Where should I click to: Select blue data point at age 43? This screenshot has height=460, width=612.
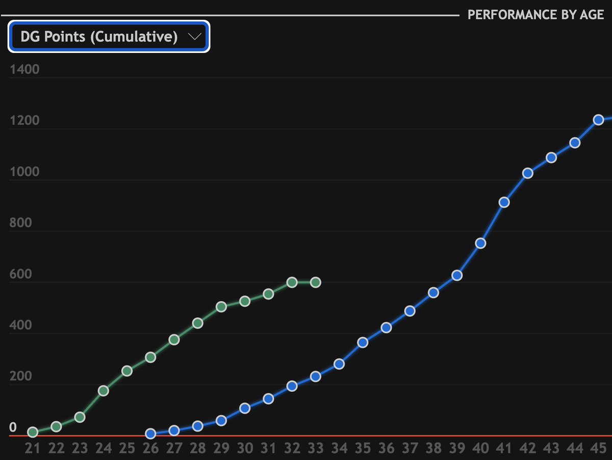coord(551,157)
